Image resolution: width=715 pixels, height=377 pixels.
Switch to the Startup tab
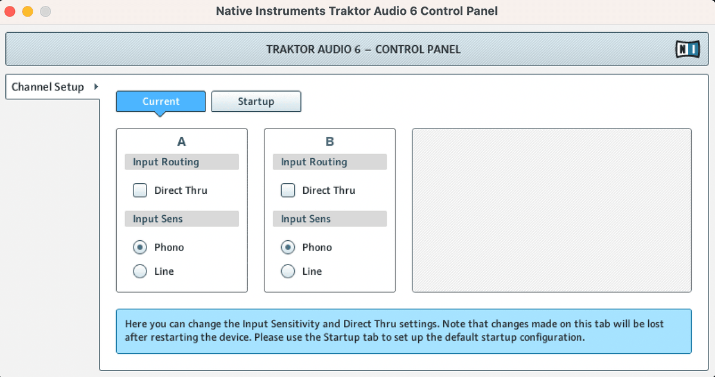point(256,101)
